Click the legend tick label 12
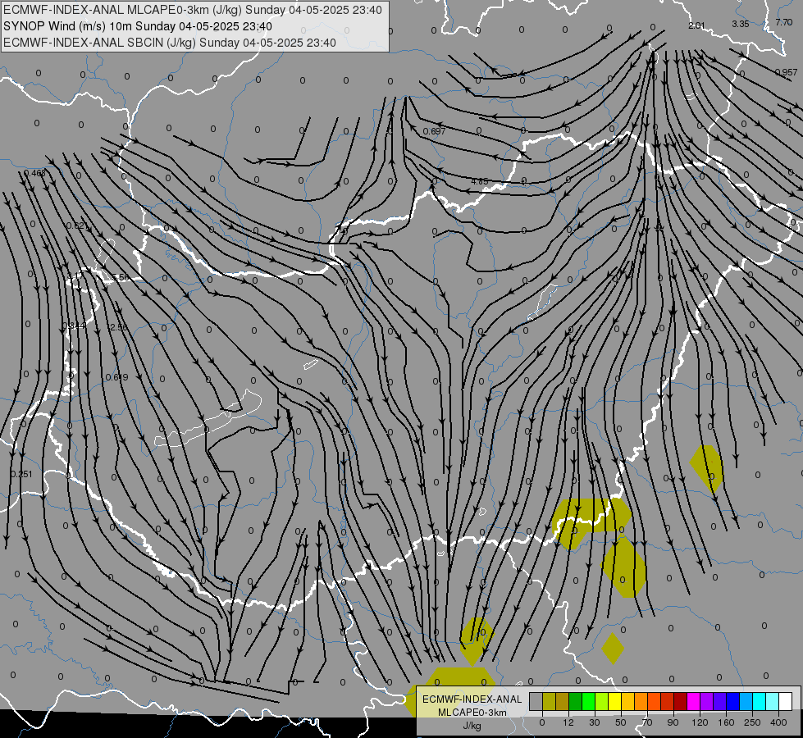 (x=568, y=722)
